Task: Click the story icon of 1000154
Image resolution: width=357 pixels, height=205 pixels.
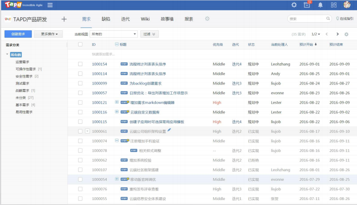Action: (124, 64)
